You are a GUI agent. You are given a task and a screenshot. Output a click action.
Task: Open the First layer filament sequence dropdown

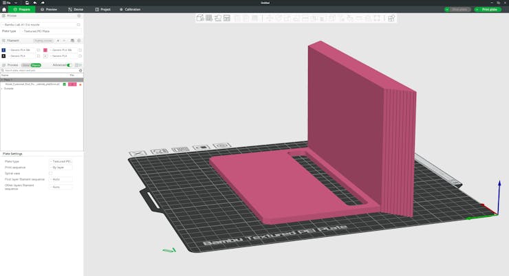point(61,180)
